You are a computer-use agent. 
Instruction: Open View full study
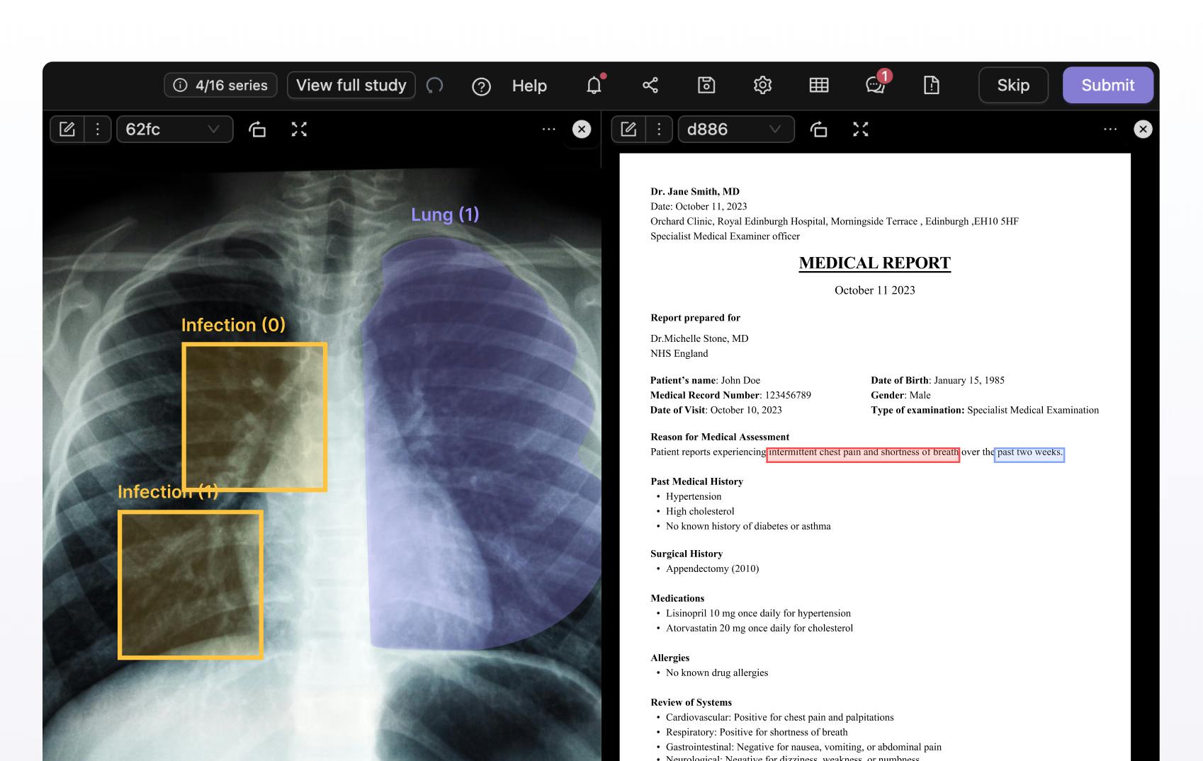click(351, 85)
